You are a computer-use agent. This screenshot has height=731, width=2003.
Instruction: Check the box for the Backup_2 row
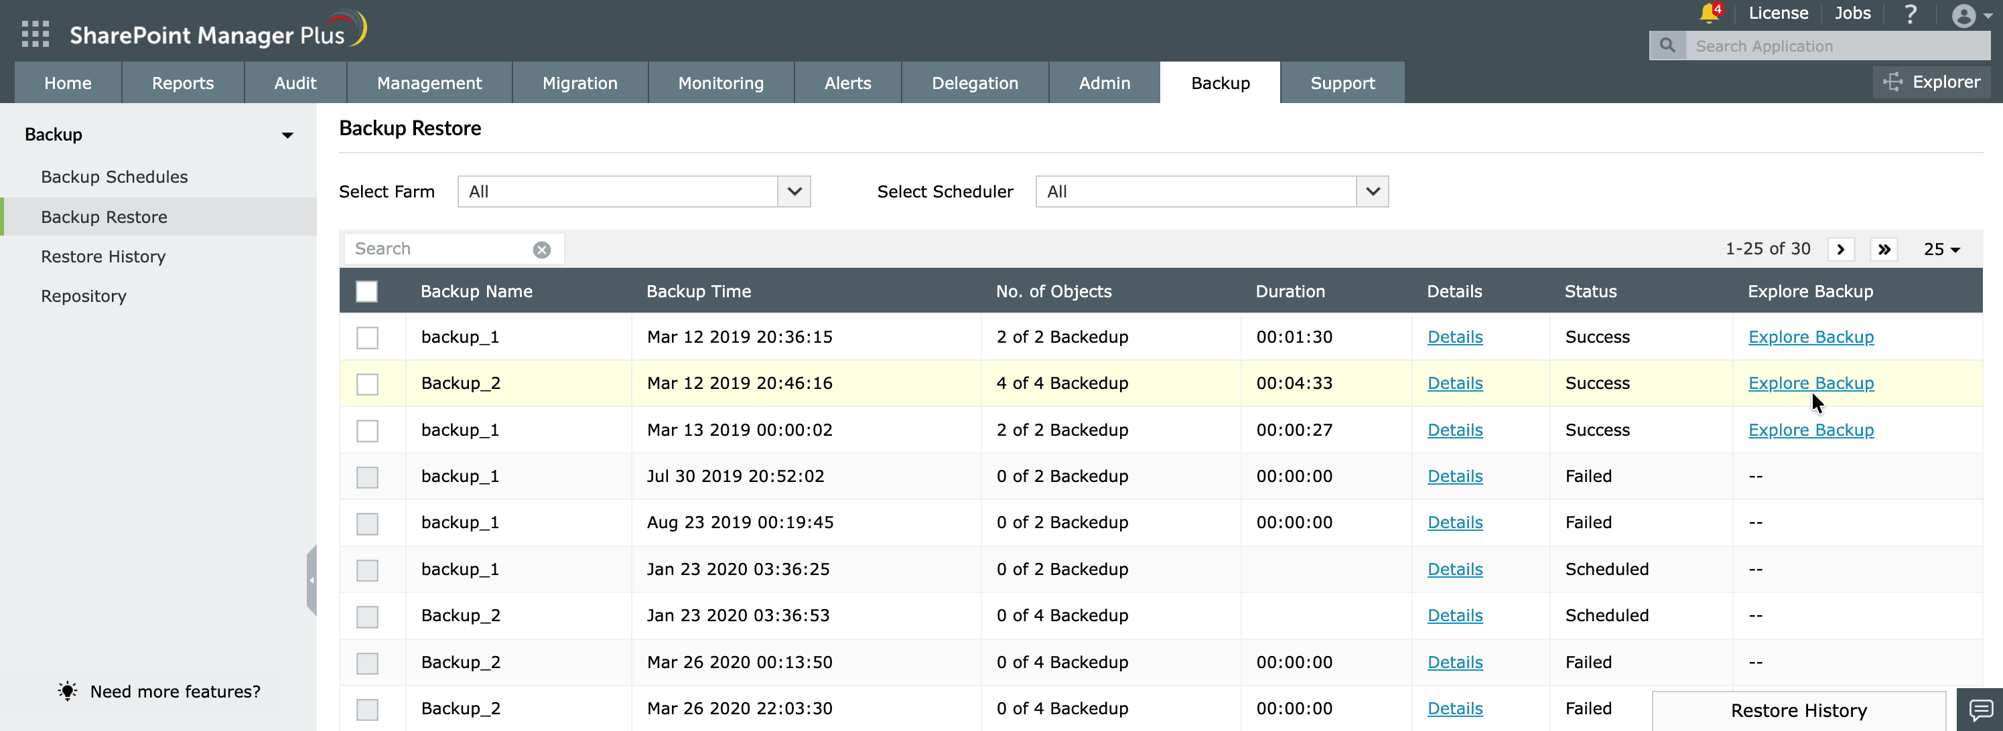[x=366, y=384]
